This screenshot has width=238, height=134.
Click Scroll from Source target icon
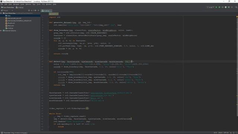[x=29, y=10]
